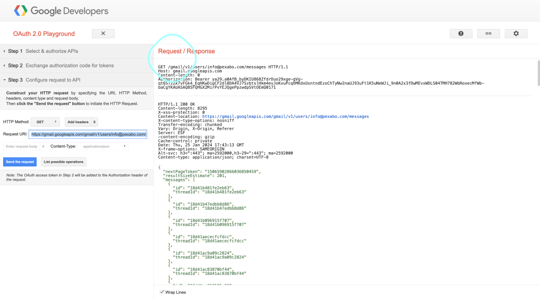Click the X button beside OAuth 2.0 Playground
This screenshot has height=299, width=540.
tap(103, 33)
